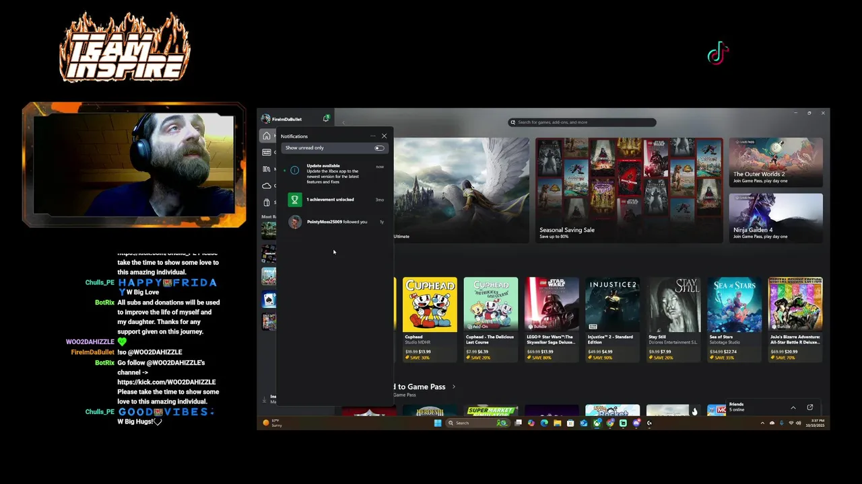Toggle Show unread only switch
The width and height of the screenshot is (862, 484).
tap(379, 148)
